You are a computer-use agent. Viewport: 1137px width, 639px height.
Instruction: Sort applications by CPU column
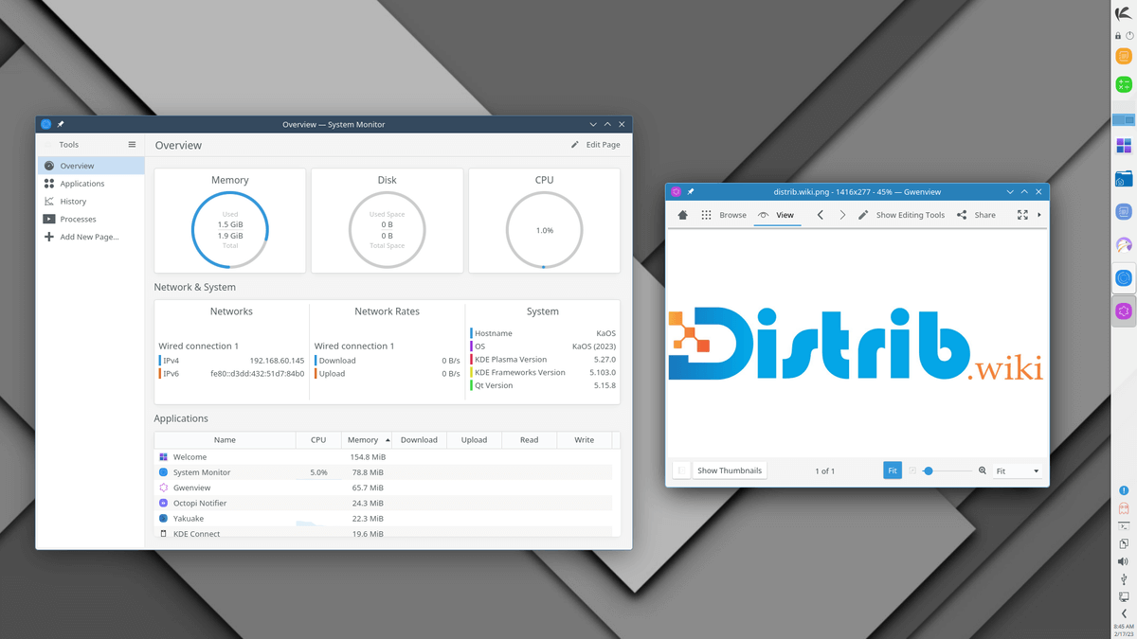click(318, 439)
